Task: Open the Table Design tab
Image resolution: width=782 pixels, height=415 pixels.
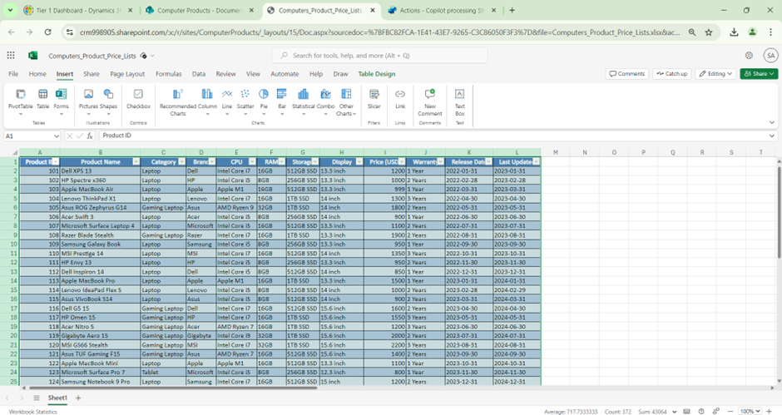Action: 377,74
